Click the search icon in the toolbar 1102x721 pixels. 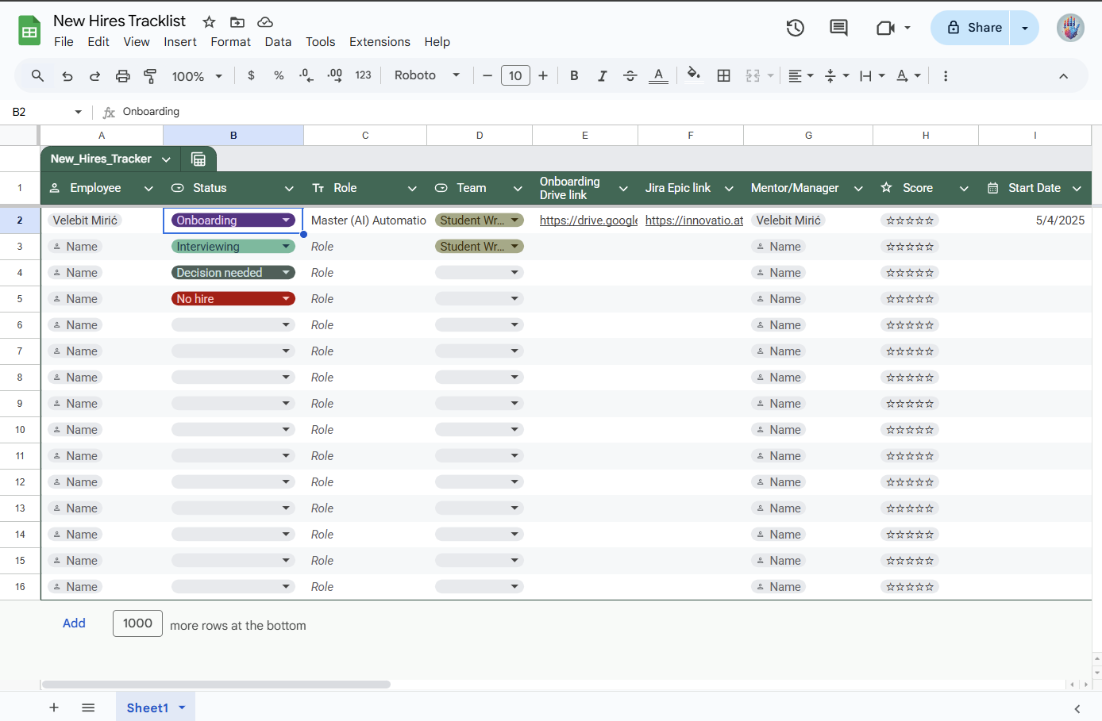(37, 75)
